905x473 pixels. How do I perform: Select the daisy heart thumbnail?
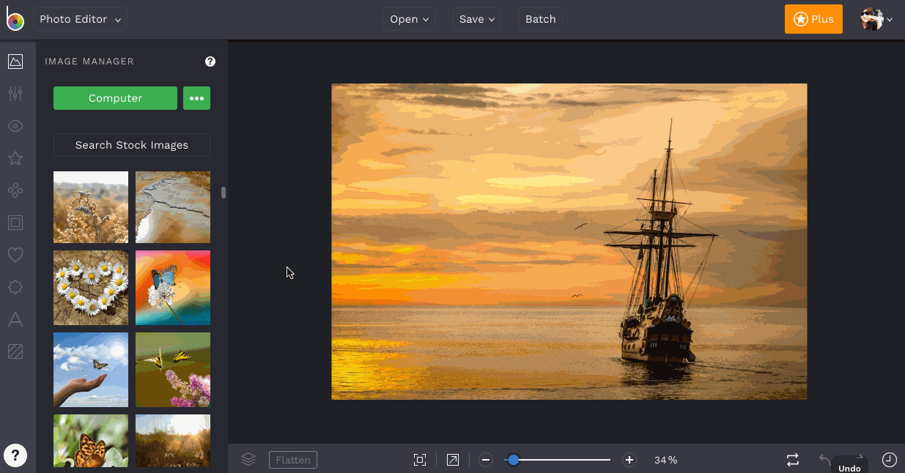point(91,288)
